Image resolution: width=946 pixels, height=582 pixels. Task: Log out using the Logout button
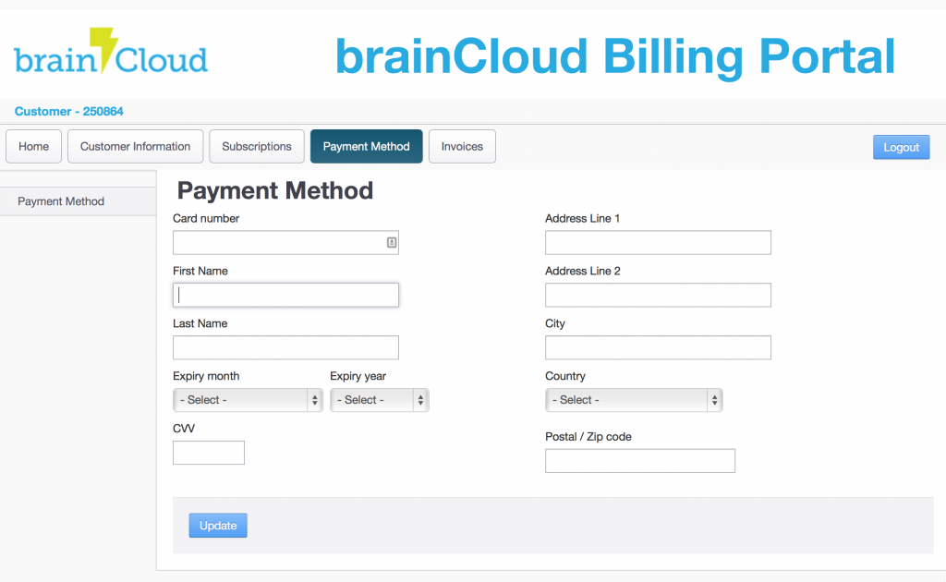click(x=902, y=147)
